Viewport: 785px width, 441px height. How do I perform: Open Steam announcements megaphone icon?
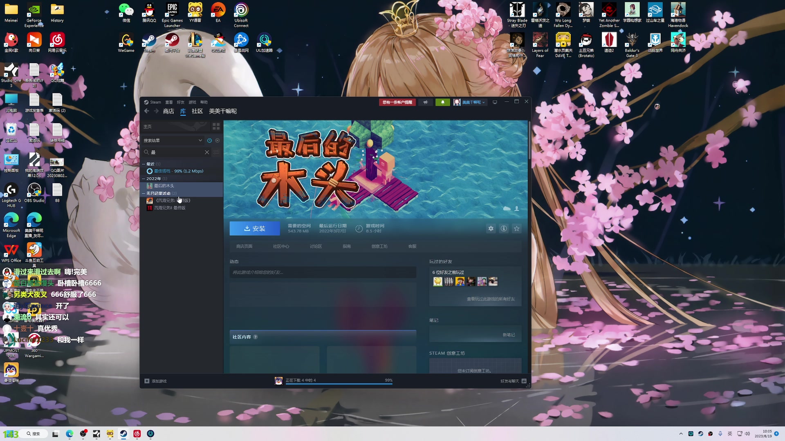(x=426, y=102)
